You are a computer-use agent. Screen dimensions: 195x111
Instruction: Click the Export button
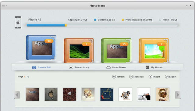[x=171, y=77]
